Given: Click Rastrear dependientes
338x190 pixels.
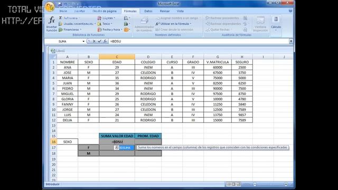Looking at the screenshot, I should (223, 24).
